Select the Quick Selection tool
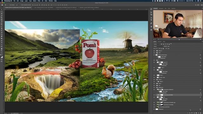Screen dimensions: 203x114 (2, 16)
